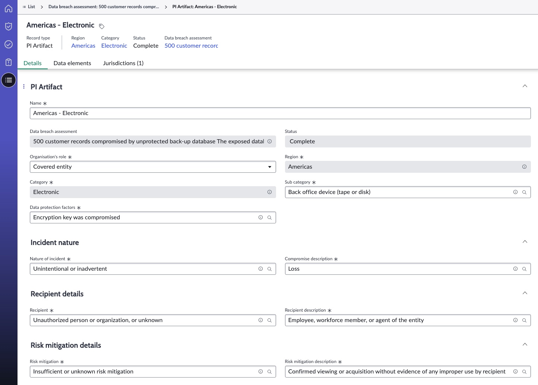
Task: Click the shield checkmark sidebar icon
Action: pyautogui.click(x=9, y=26)
